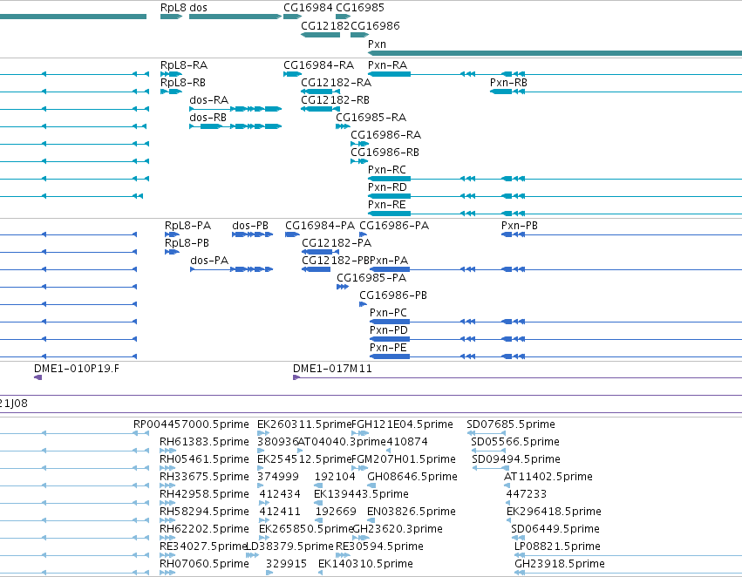Click the CG16986-PA protein feature
Viewport: 742px width, 577px height.
[x=363, y=234]
